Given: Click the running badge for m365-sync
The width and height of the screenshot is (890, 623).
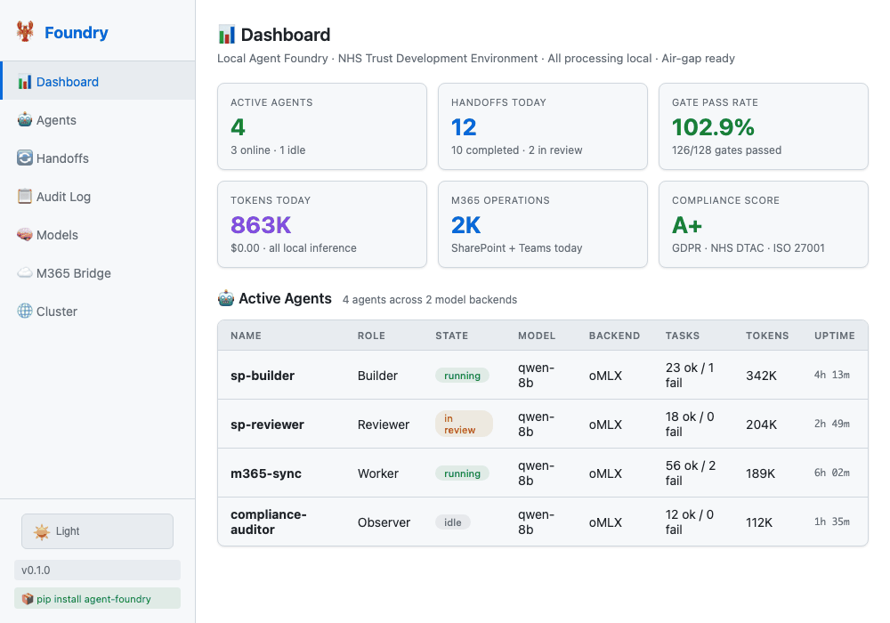Looking at the screenshot, I should (x=462, y=473).
